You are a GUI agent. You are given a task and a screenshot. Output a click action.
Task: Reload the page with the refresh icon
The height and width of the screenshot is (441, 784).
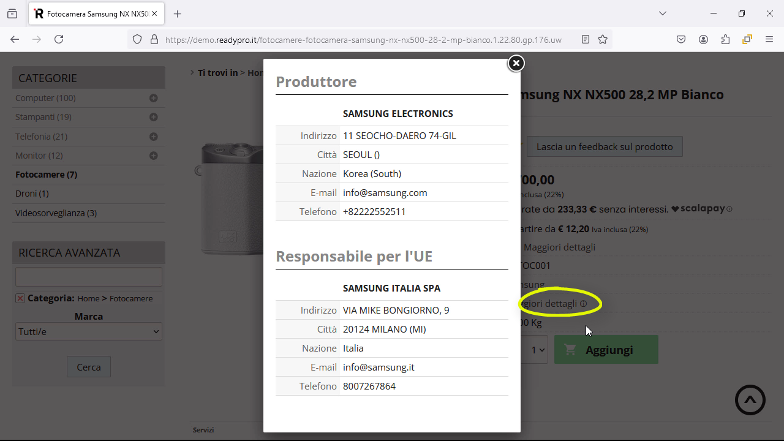[59, 39]
